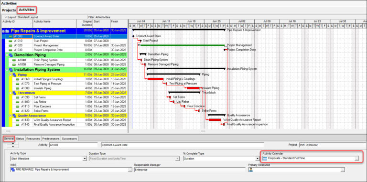367x182 pixels.
Task: Open the % Complete Type dropdown
Action: [x=258, y=159]
